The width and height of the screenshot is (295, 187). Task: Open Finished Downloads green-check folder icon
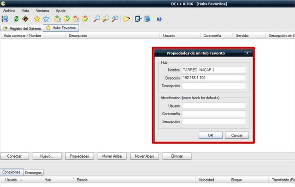[66, 19]
